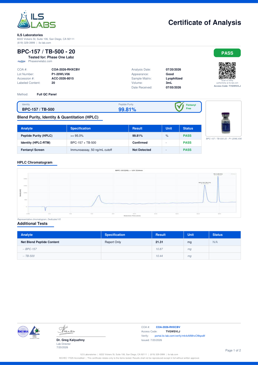Open the portal.ils-lab.com verify link
258x365 pixels.
pos(180,336)
